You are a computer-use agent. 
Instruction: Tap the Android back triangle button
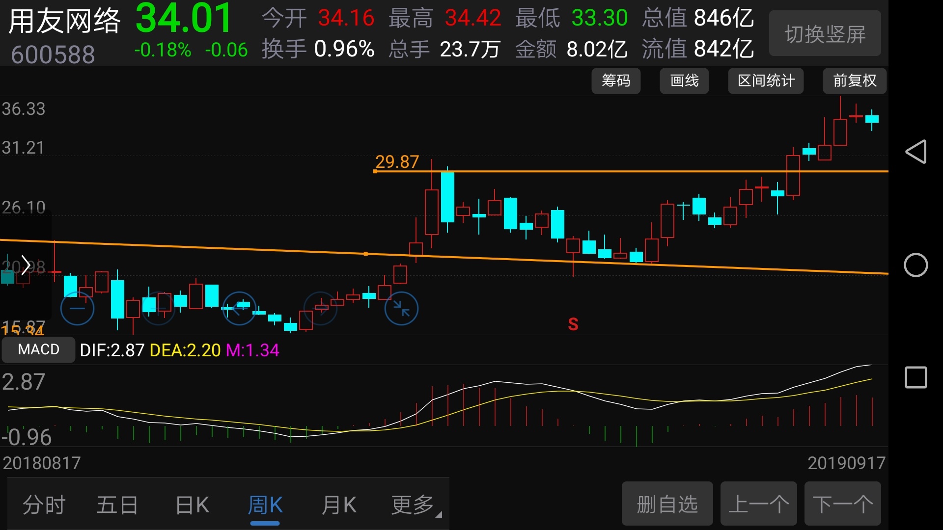coord(916,152)
